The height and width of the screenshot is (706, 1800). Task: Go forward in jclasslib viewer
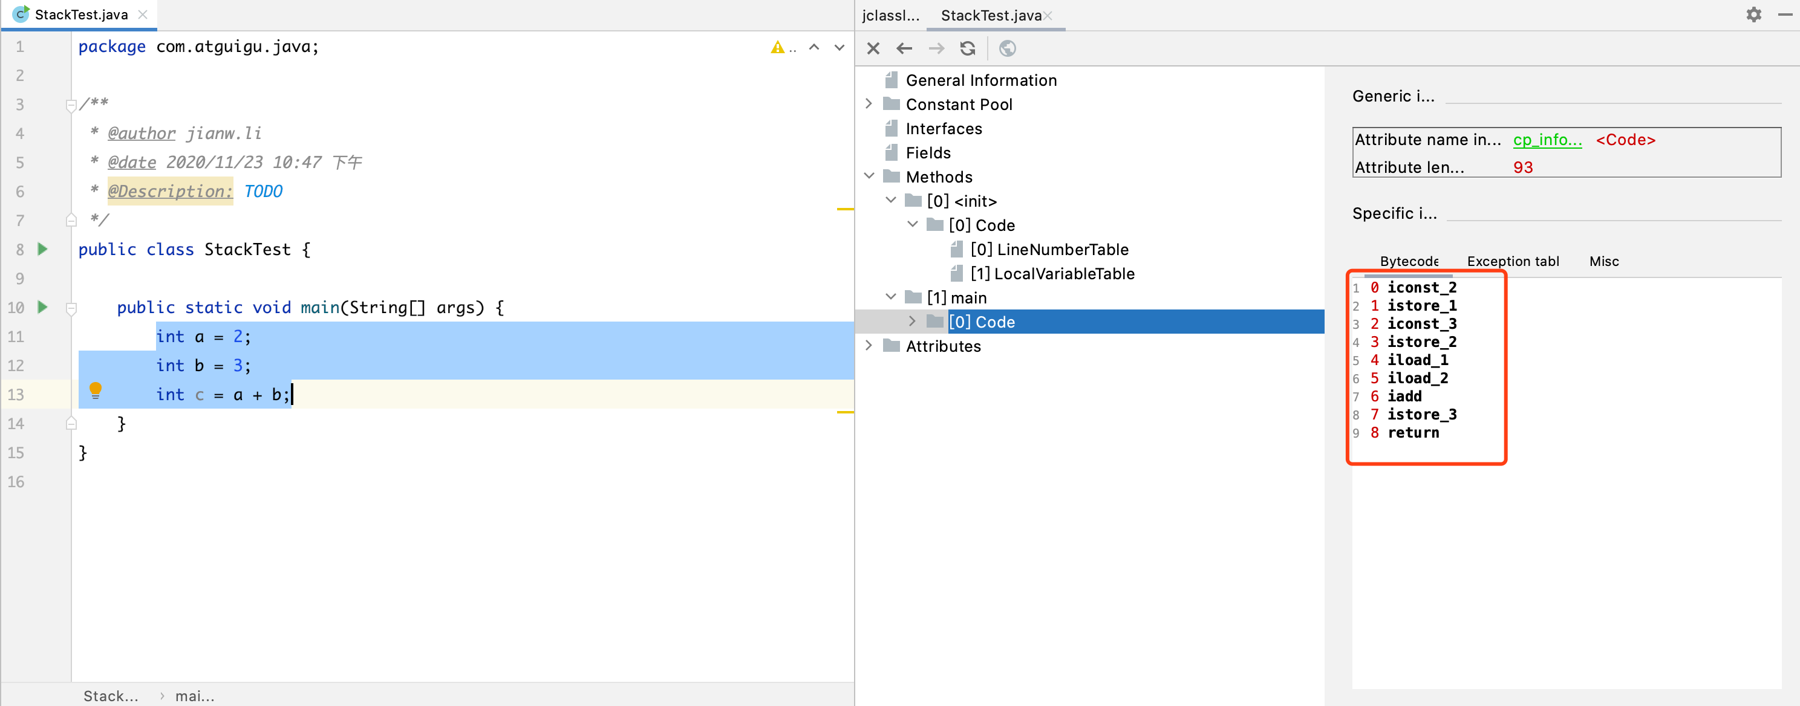(936, 48)
